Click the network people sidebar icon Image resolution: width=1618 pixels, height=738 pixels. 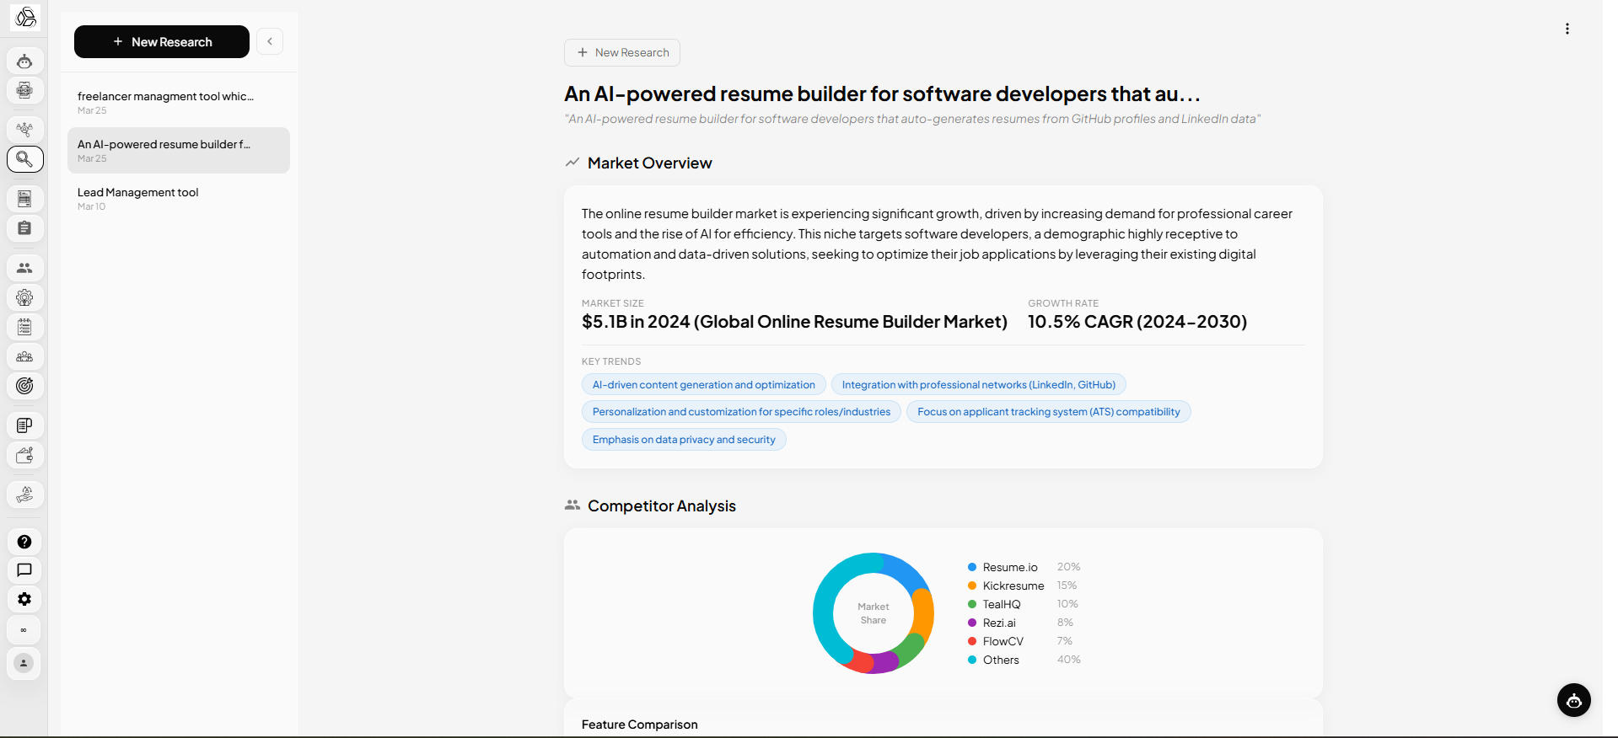point(24,129)
